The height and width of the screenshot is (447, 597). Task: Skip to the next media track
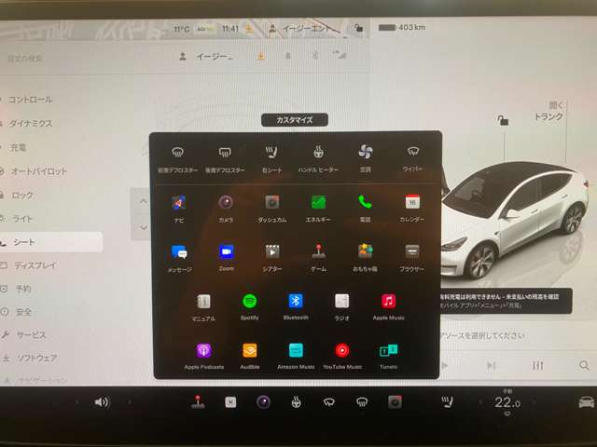tap(492, 366)
